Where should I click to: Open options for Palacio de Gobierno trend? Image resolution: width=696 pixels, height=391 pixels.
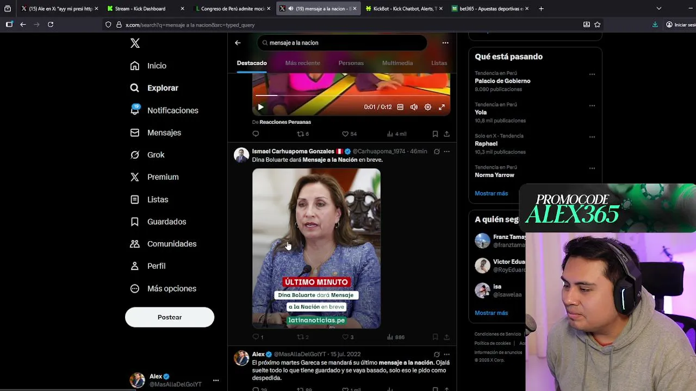click(592, 74)
